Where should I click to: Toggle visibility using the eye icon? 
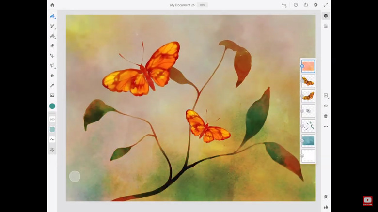point(326,106)
